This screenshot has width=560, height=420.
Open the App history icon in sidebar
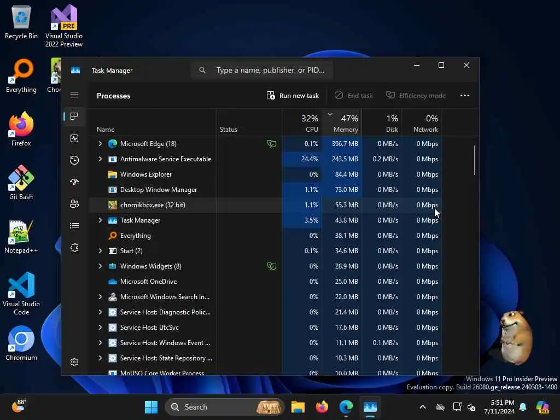74,160
